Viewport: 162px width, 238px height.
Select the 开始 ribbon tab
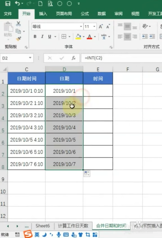pyautogui.click(x=26, y=14)
